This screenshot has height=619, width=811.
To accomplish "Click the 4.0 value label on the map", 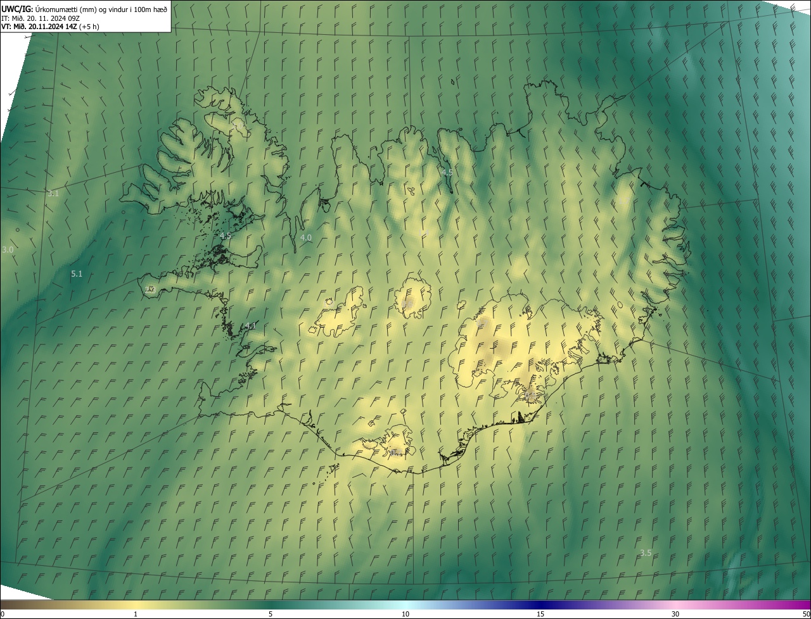I will (306, 238).
